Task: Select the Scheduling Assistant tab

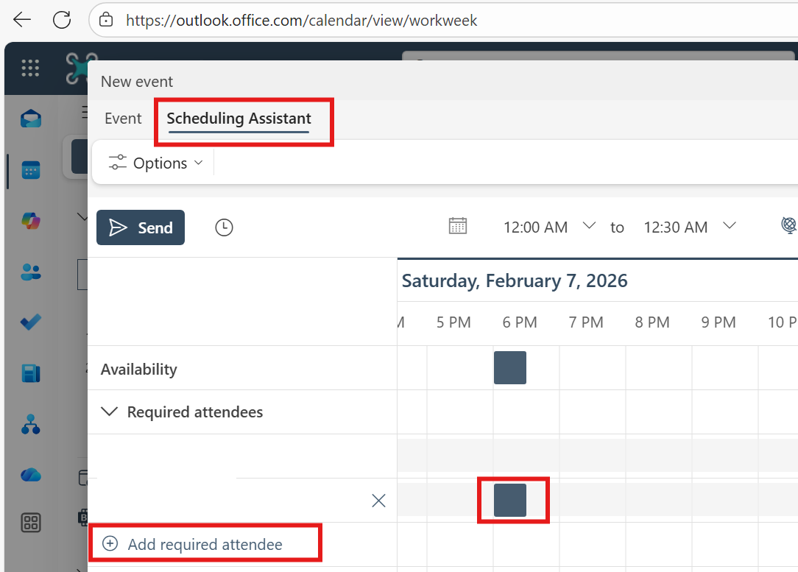Action: tap(239, 119)
